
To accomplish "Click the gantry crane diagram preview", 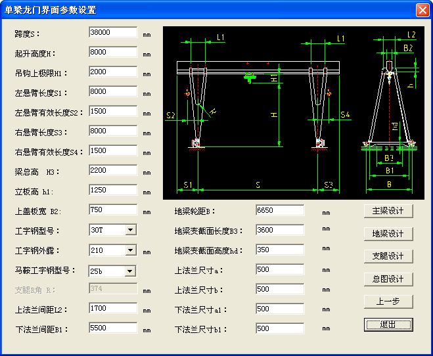I will click(294, 113).
